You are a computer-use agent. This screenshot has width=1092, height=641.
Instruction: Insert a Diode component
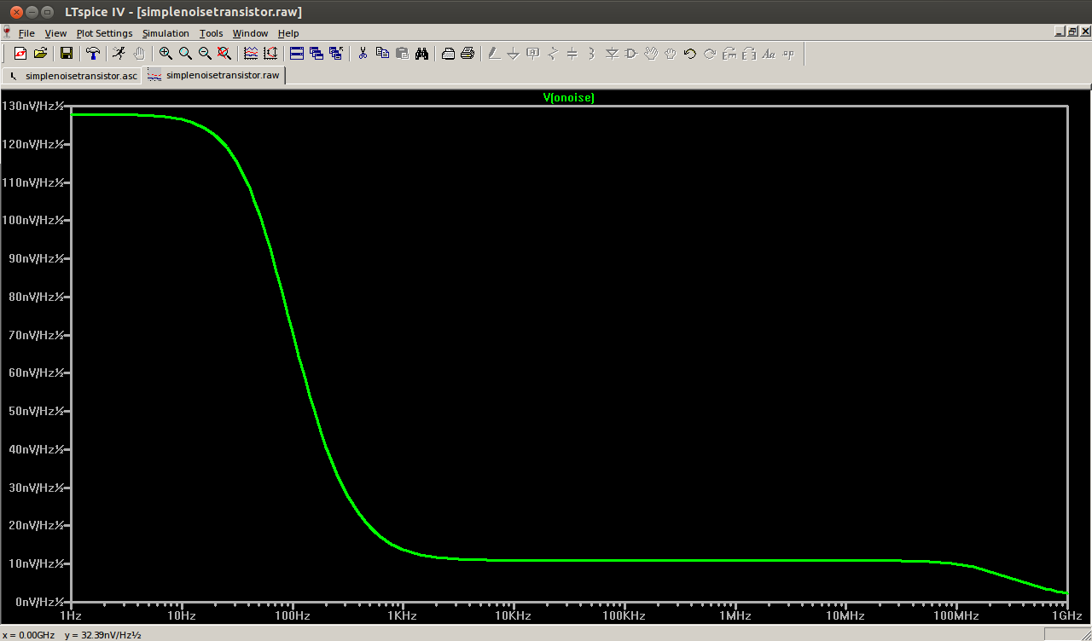pos(612,53)
